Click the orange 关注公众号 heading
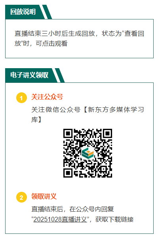The height and width of the screenshot is (239, 160). coord(47,97)
